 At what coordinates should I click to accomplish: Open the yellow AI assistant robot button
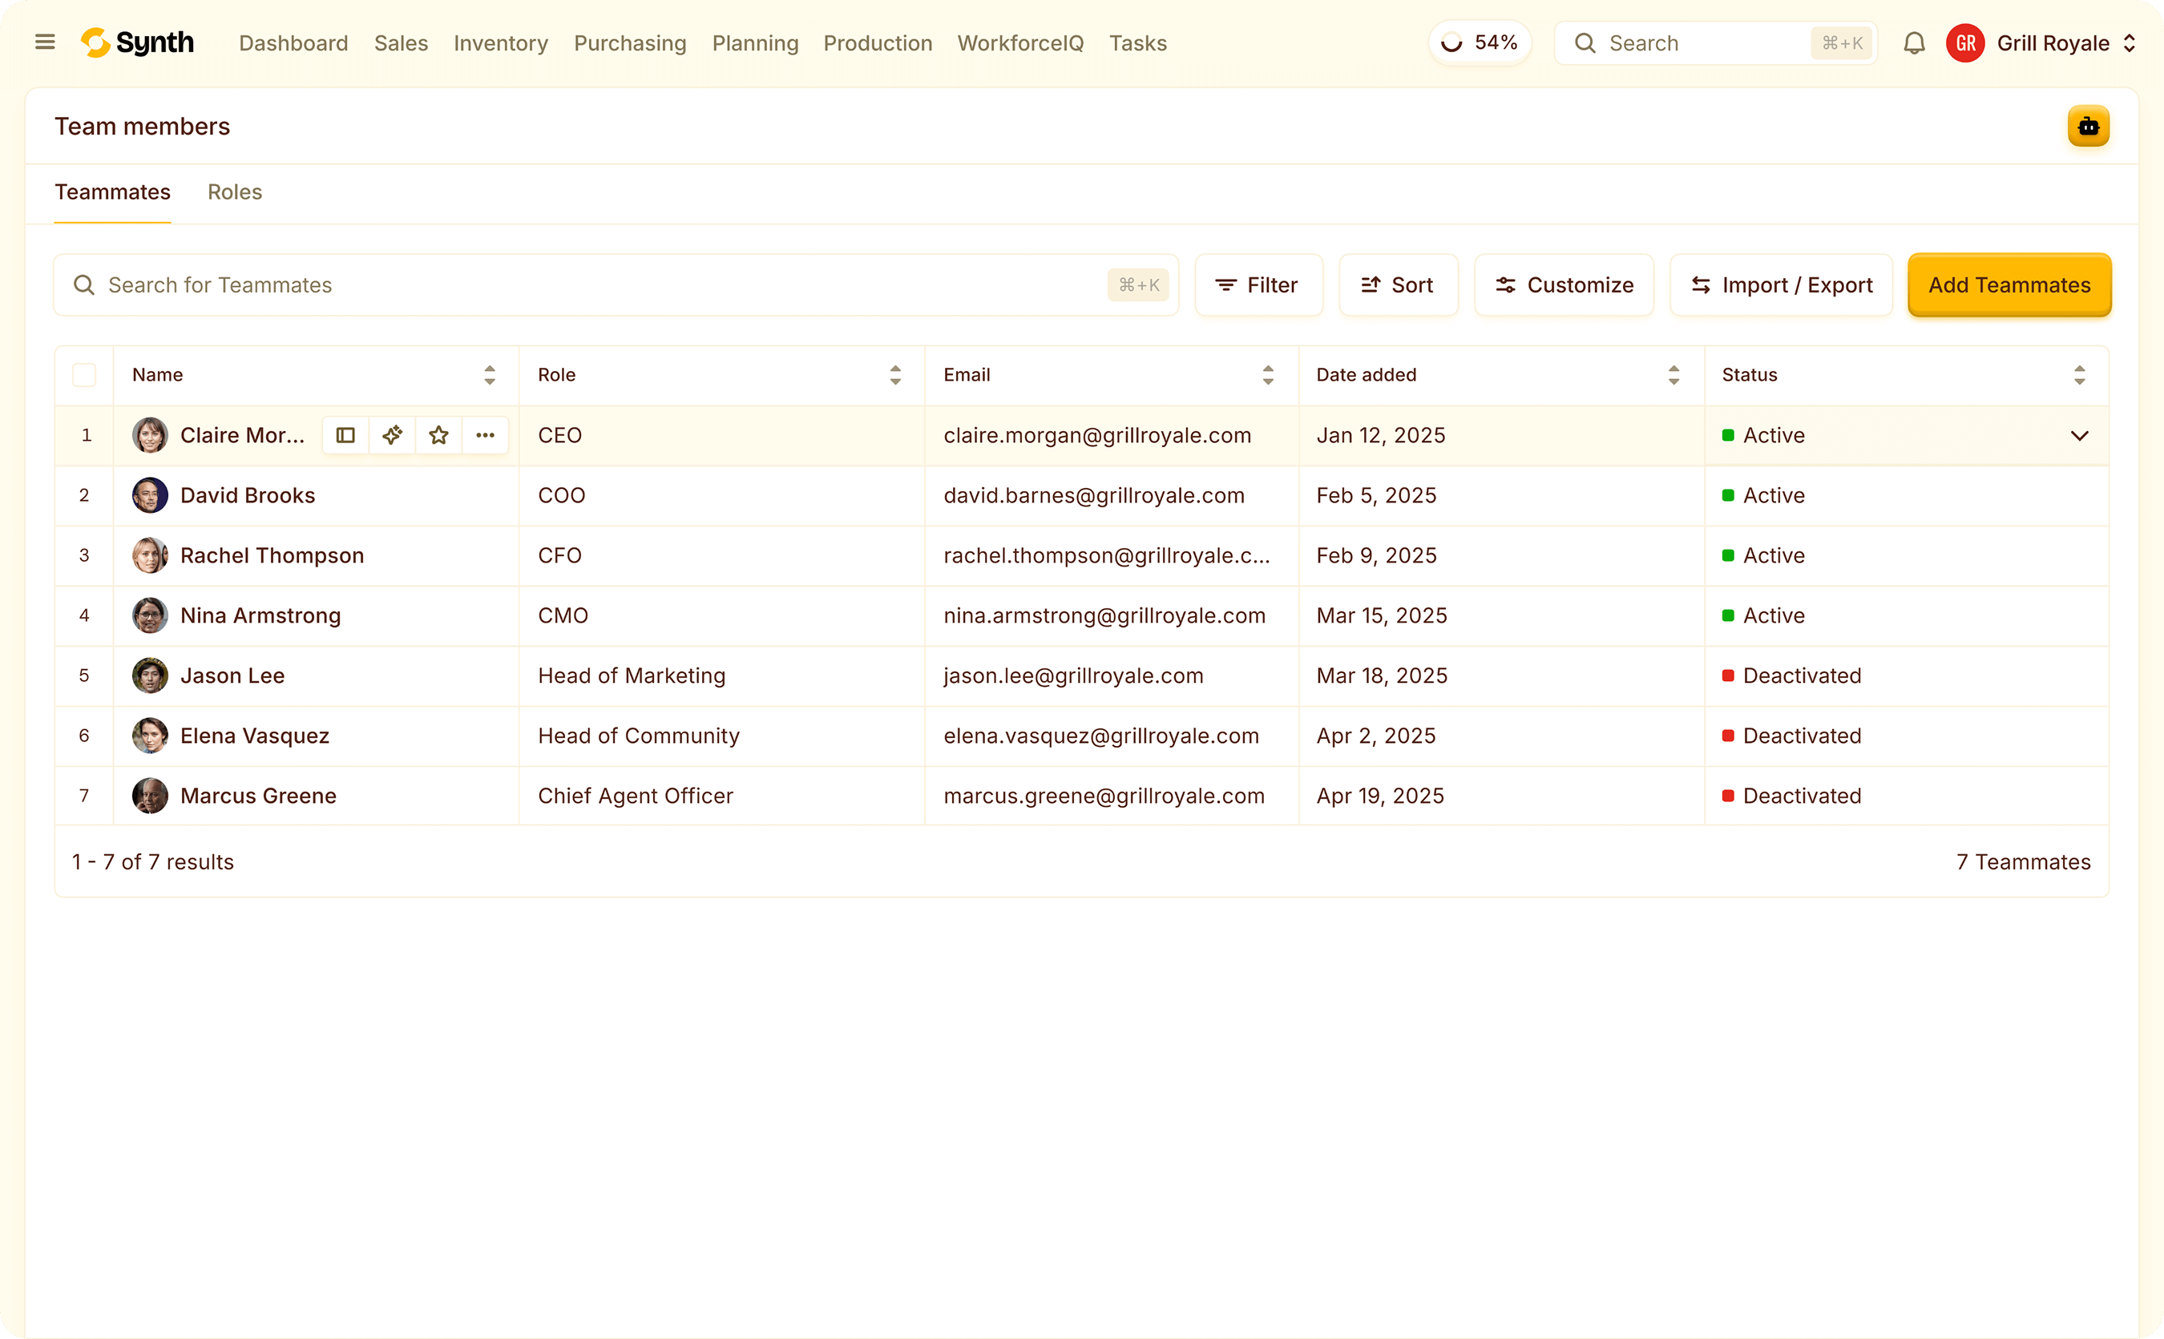point(2088,127)
